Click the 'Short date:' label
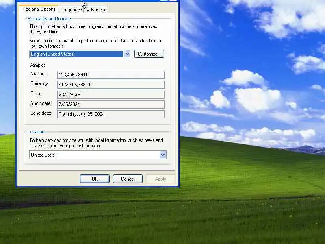This screenshot has height=244, width=325. pyautogui.click(x=41, y=103)
